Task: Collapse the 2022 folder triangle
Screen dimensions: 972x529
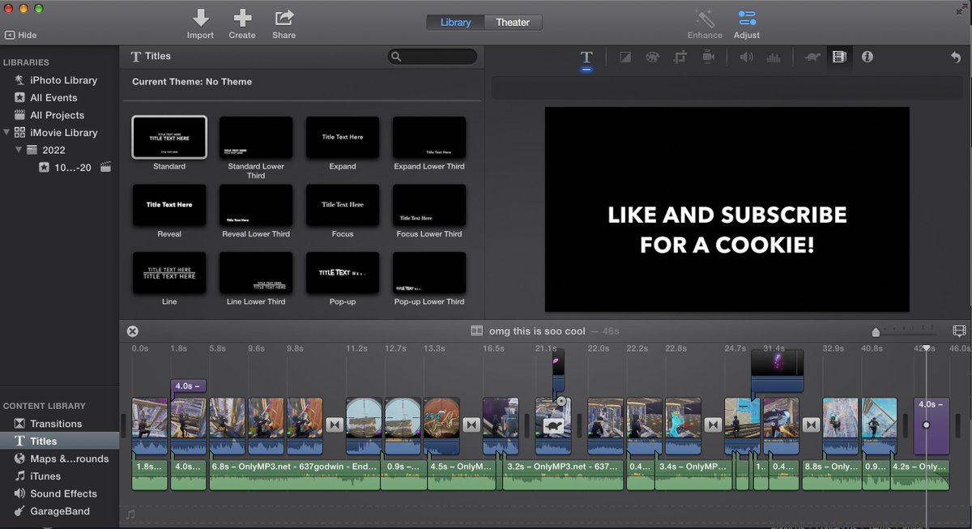Action: pyautogui.click(x=19, y=150)
